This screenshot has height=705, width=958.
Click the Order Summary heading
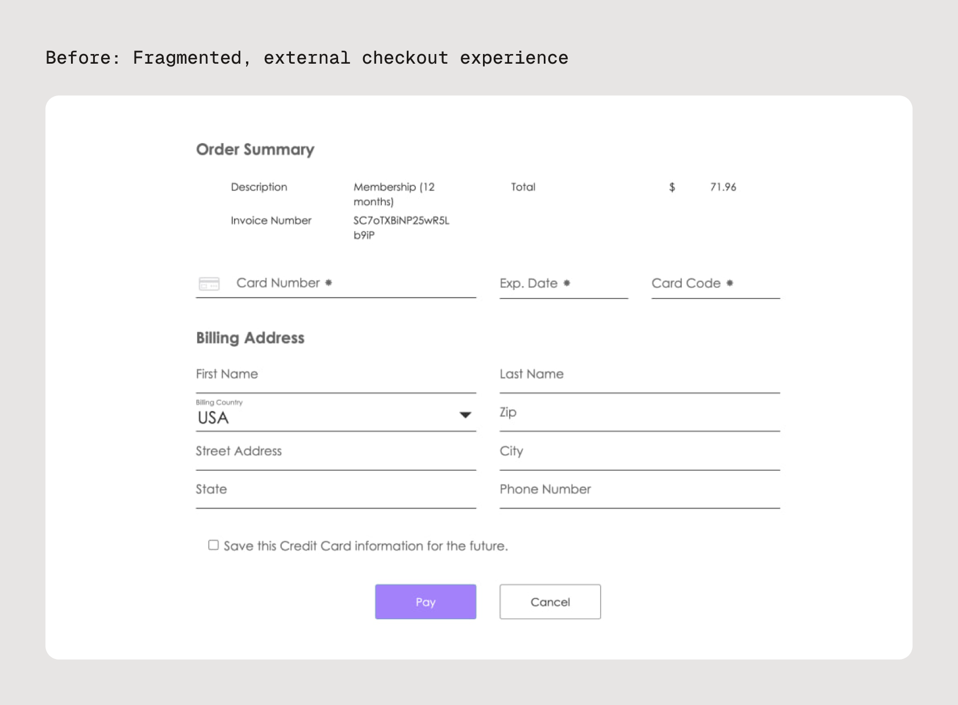255,150
